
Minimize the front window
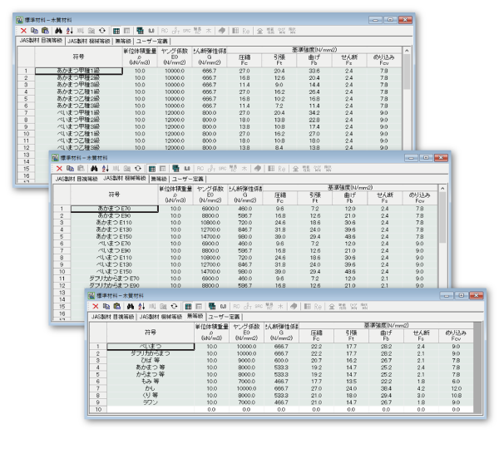coord(447,296)
